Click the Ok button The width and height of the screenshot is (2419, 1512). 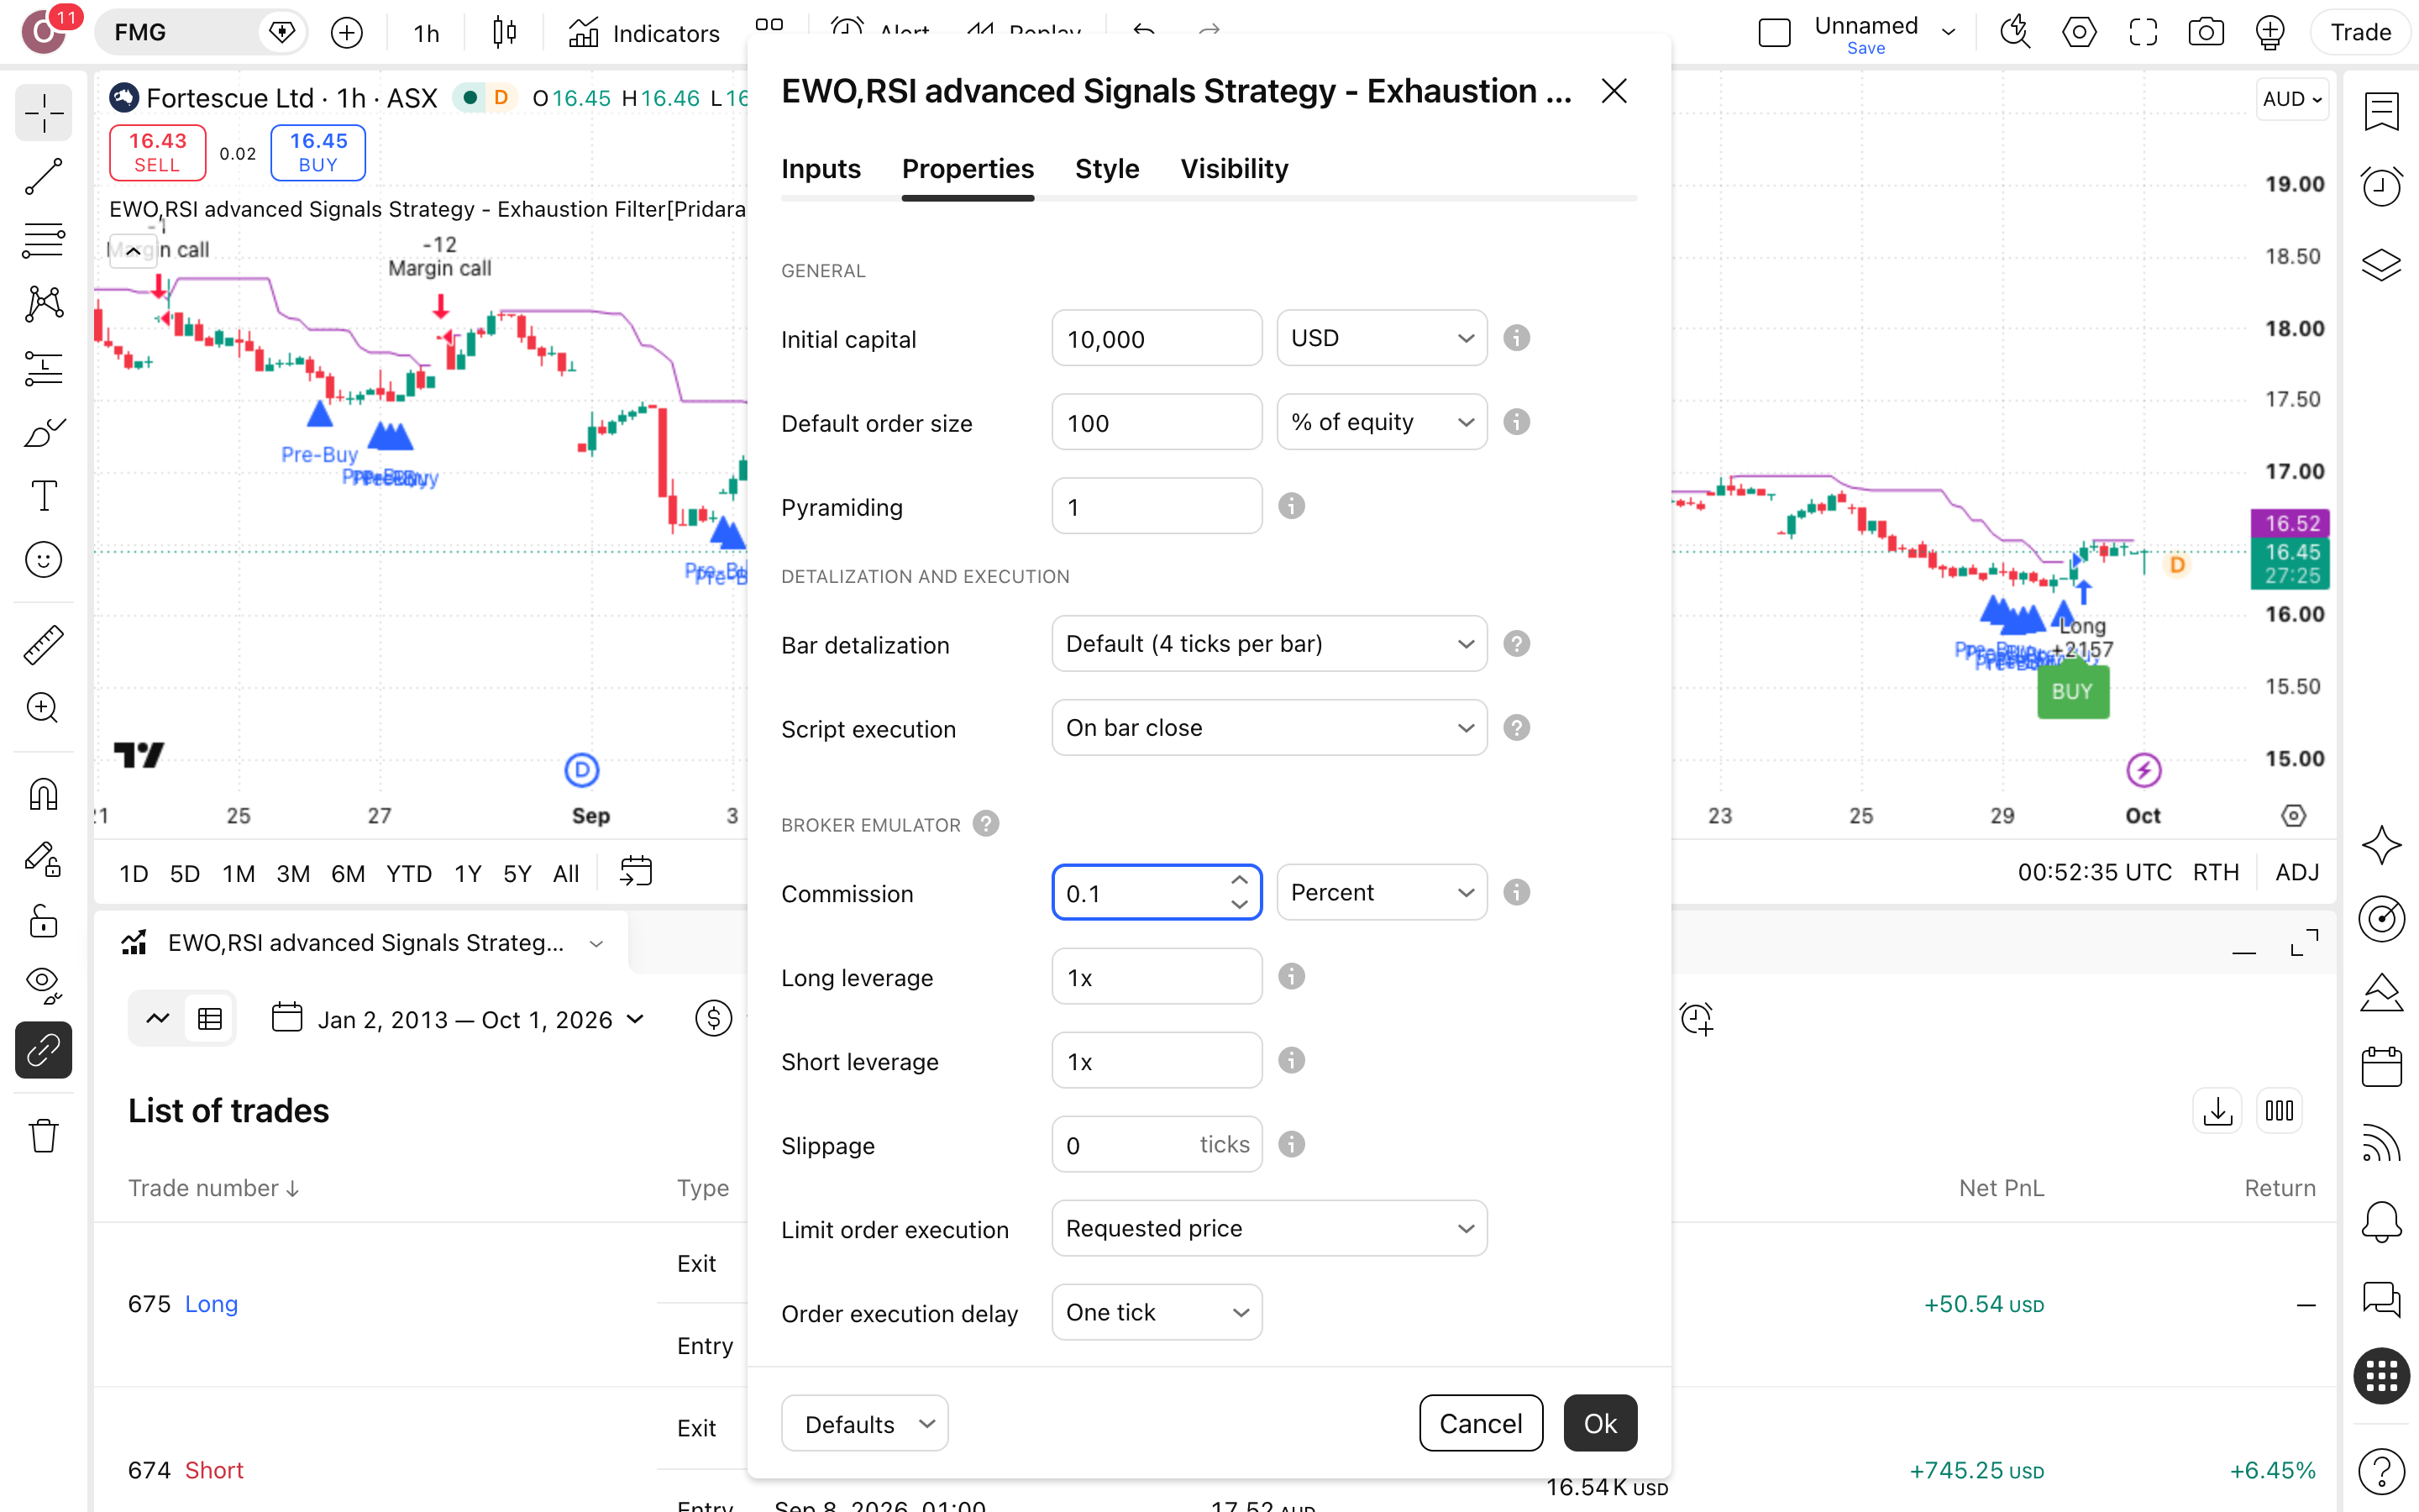1599,1423
